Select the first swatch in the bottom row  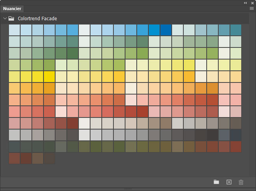[14, 158]
